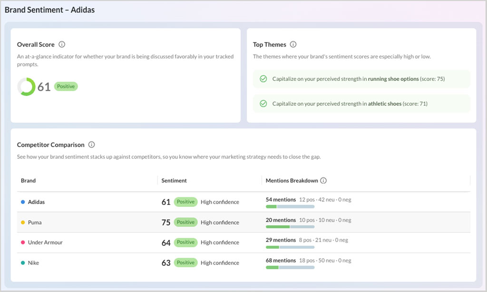The image size is (487, 292).
Task: Click the Positive badge in Nike row
Action: (x=186, y=263)
